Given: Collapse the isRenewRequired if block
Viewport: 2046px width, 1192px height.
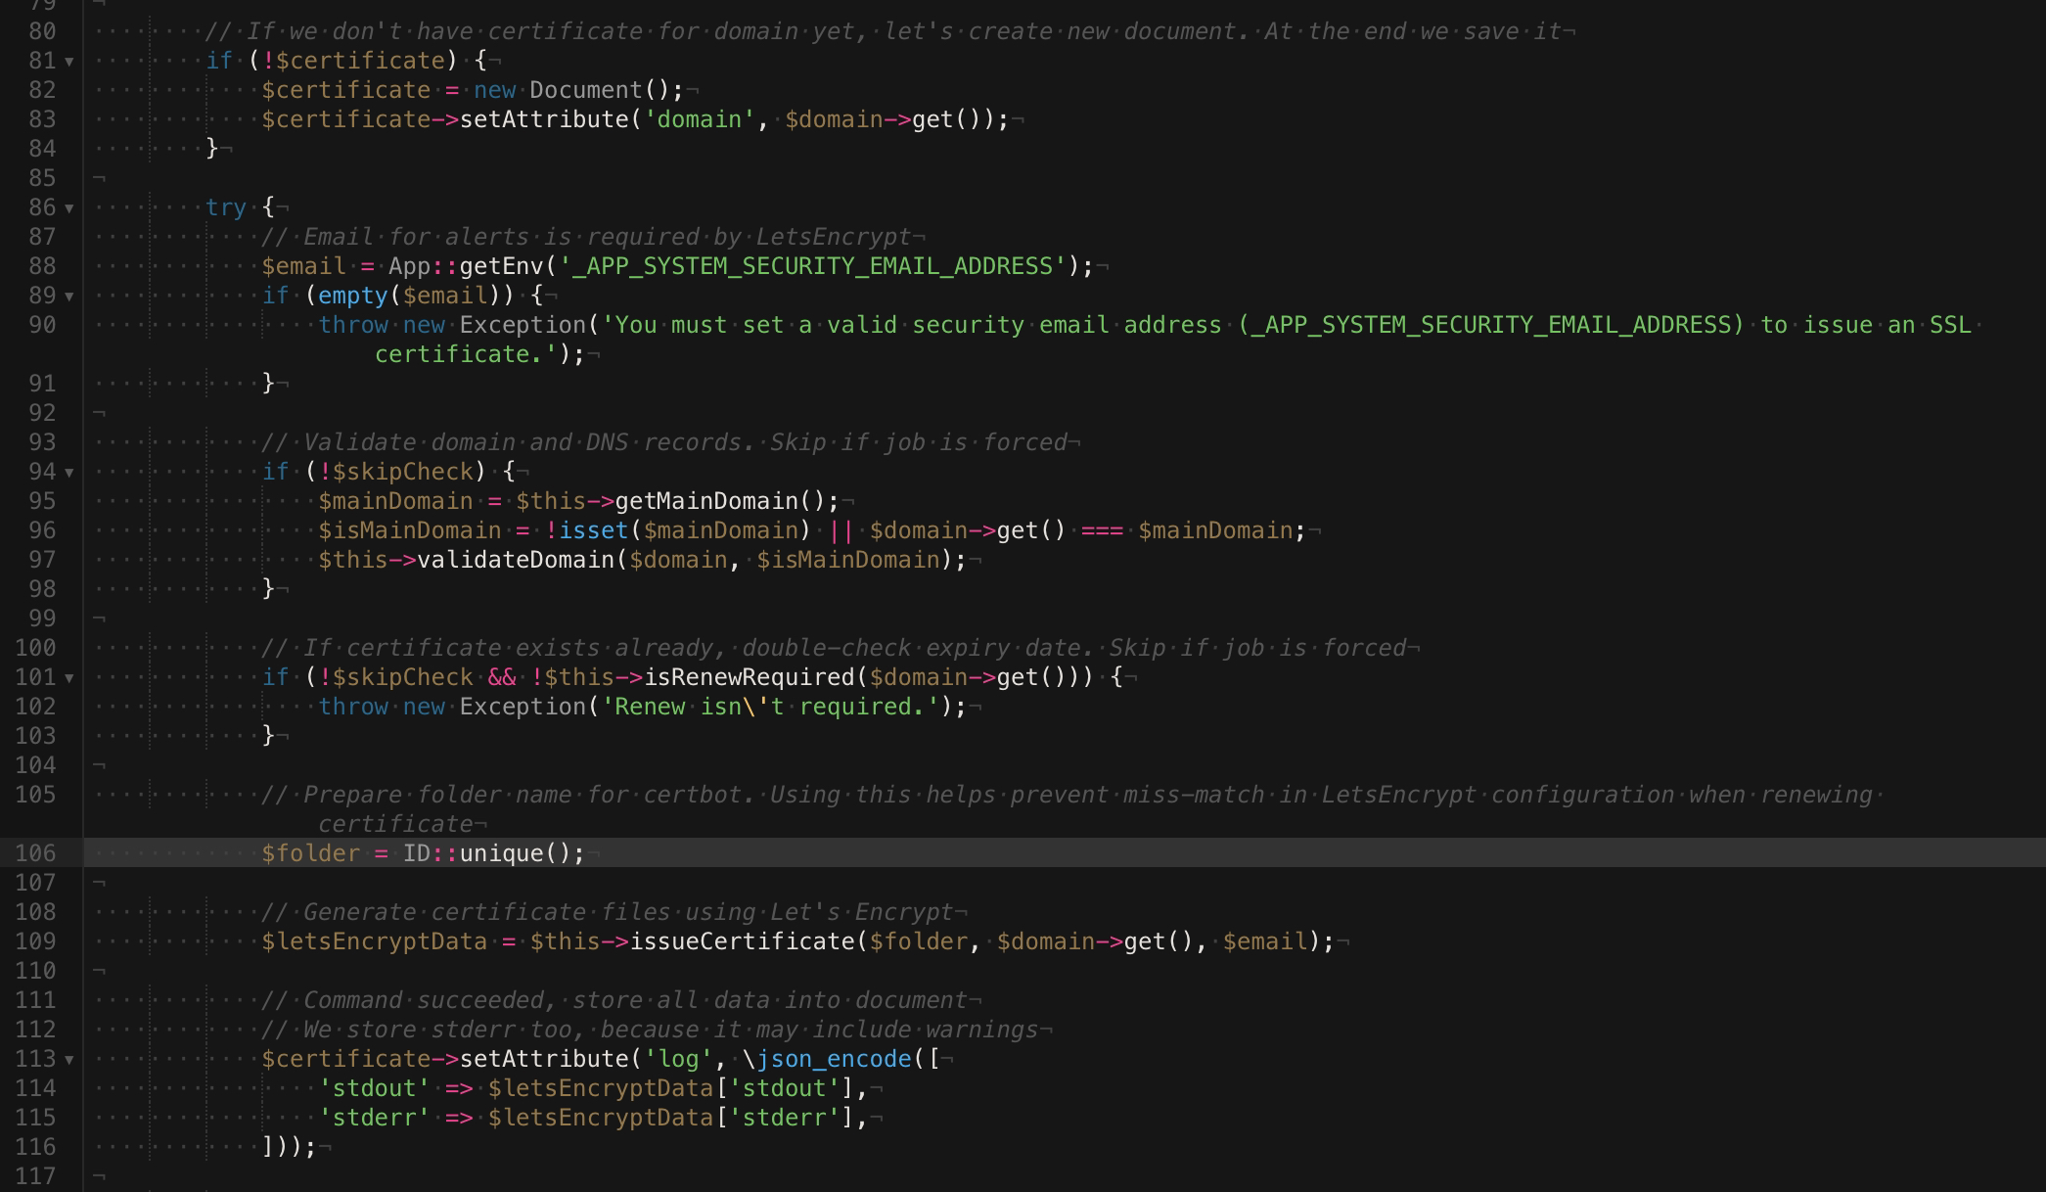Looking at the screenshot, I should [67, 677].
